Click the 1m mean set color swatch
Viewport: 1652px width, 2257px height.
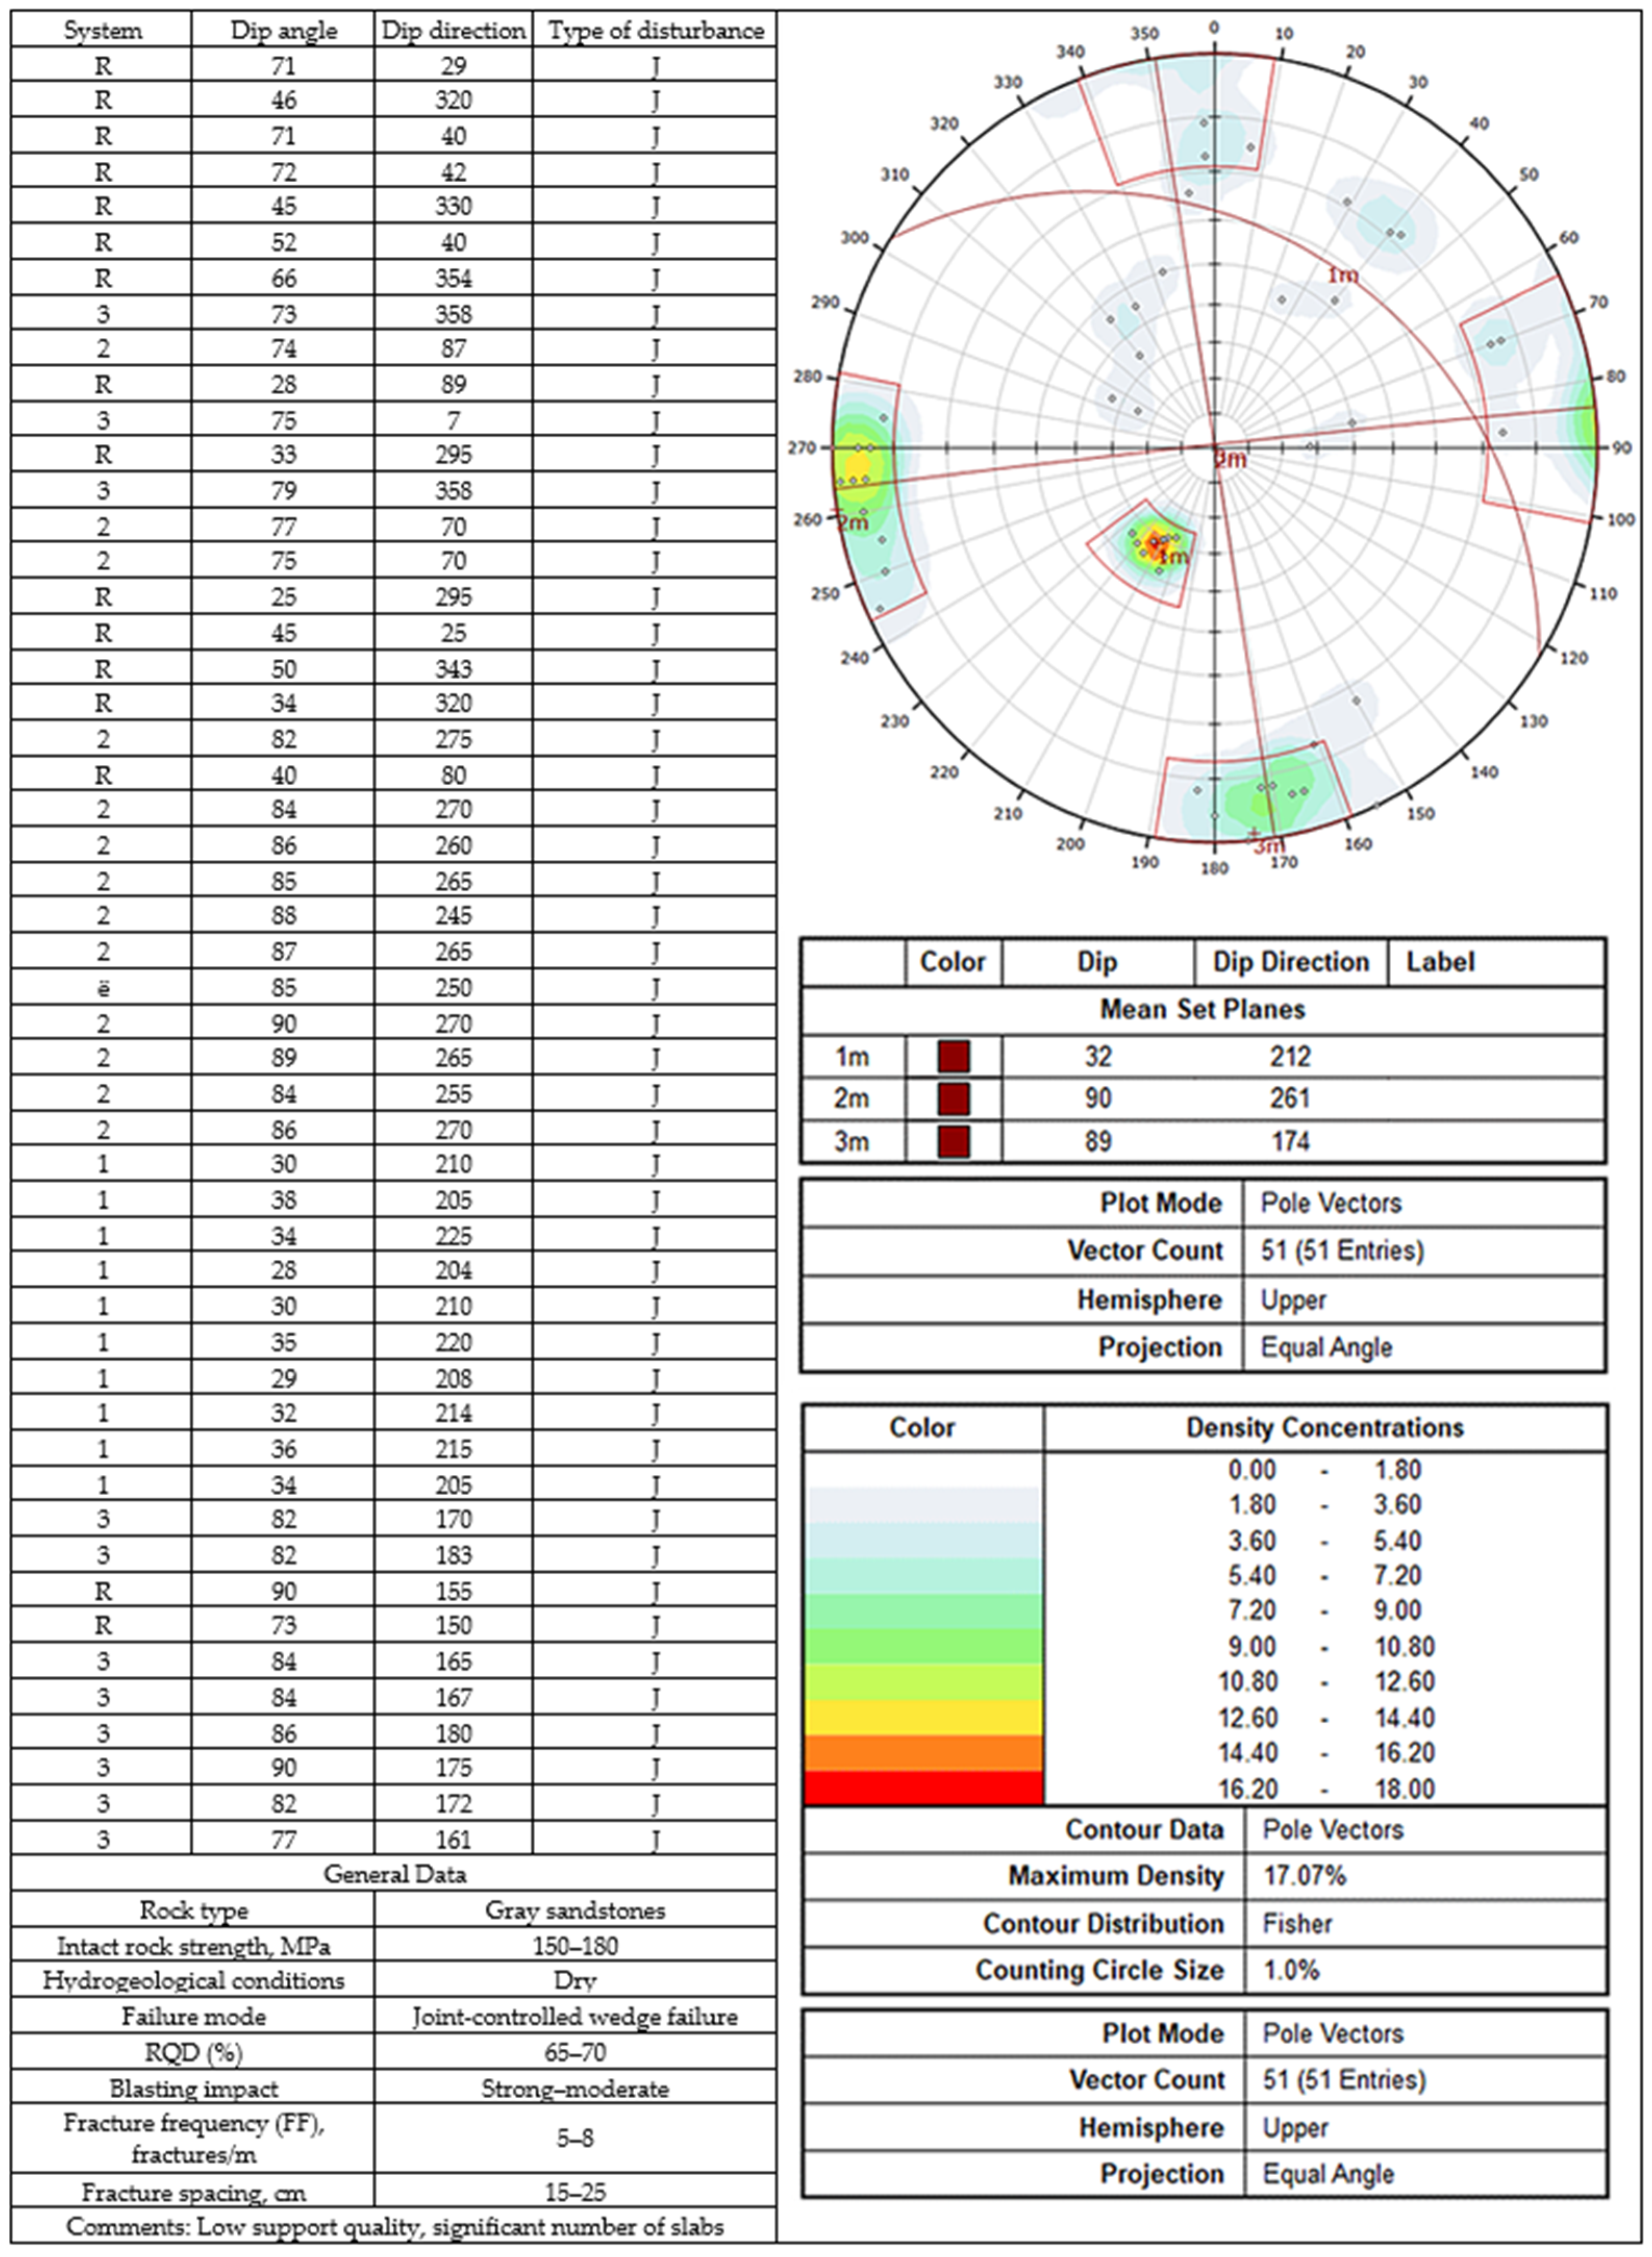click(x=953, y=1056)
